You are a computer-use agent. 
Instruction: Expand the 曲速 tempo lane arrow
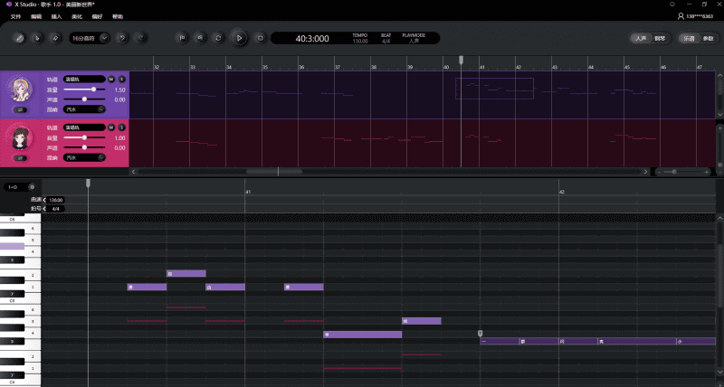tap(44, 200)
